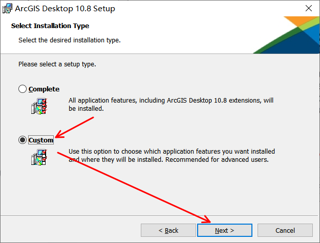Viewport: 320px width, 243px height.
Task: Click the 'Use this option to choose' description
Action: click(x=172, y=156)
